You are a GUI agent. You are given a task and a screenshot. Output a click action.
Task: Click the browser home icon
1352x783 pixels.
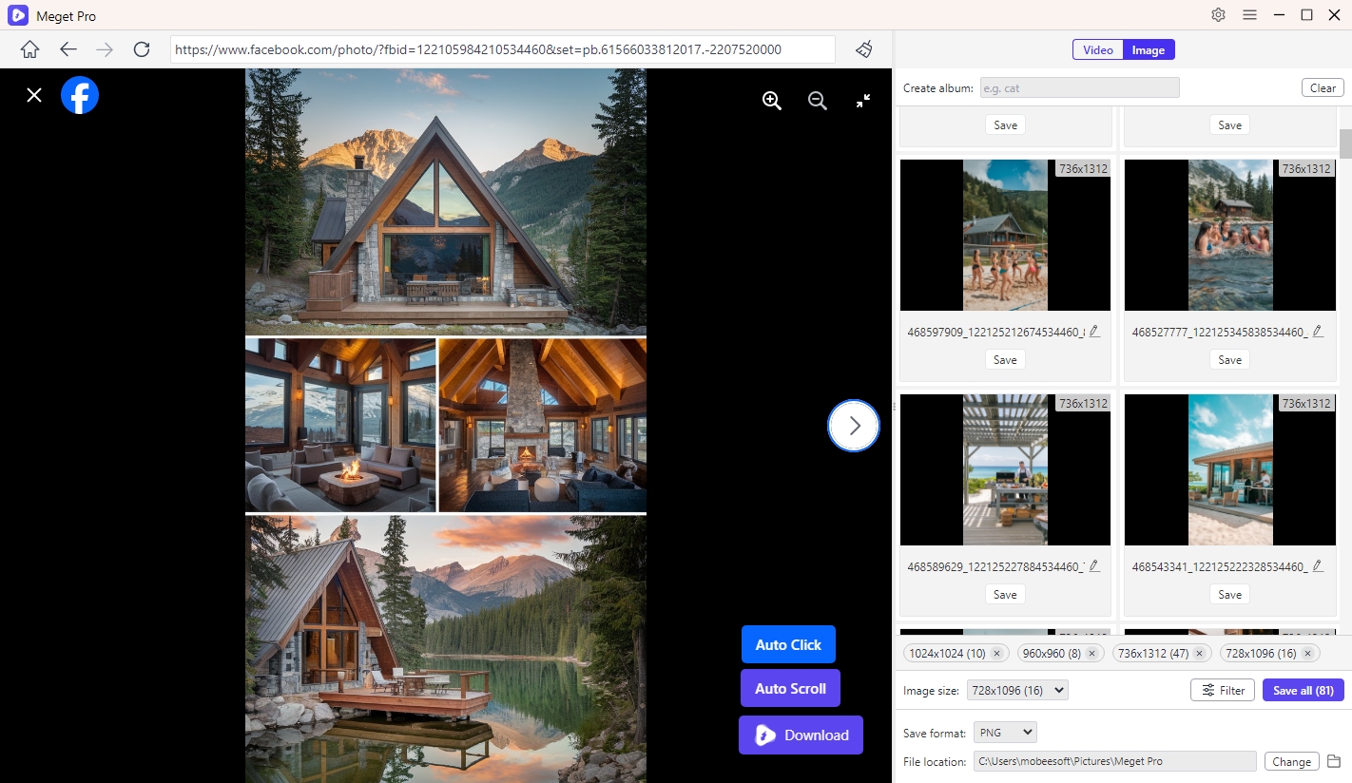click(30, 49)
